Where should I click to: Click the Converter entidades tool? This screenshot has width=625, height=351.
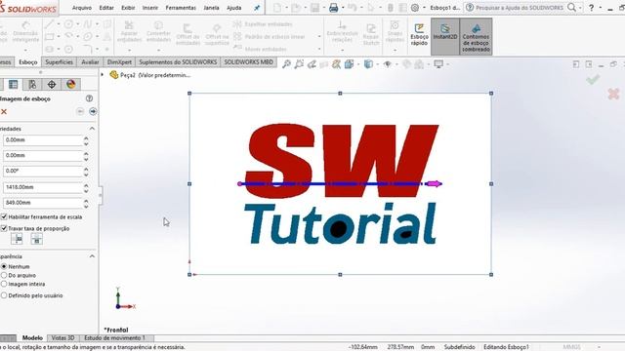pos(158,32)
